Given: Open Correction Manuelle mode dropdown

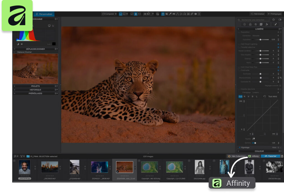Looking at the screenshot, I should pyautogui.click(x=265, y=36).
